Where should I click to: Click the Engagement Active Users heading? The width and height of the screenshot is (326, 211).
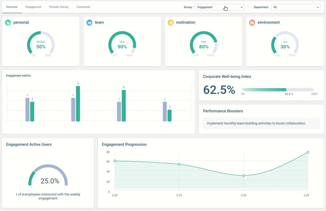[29, 144]
